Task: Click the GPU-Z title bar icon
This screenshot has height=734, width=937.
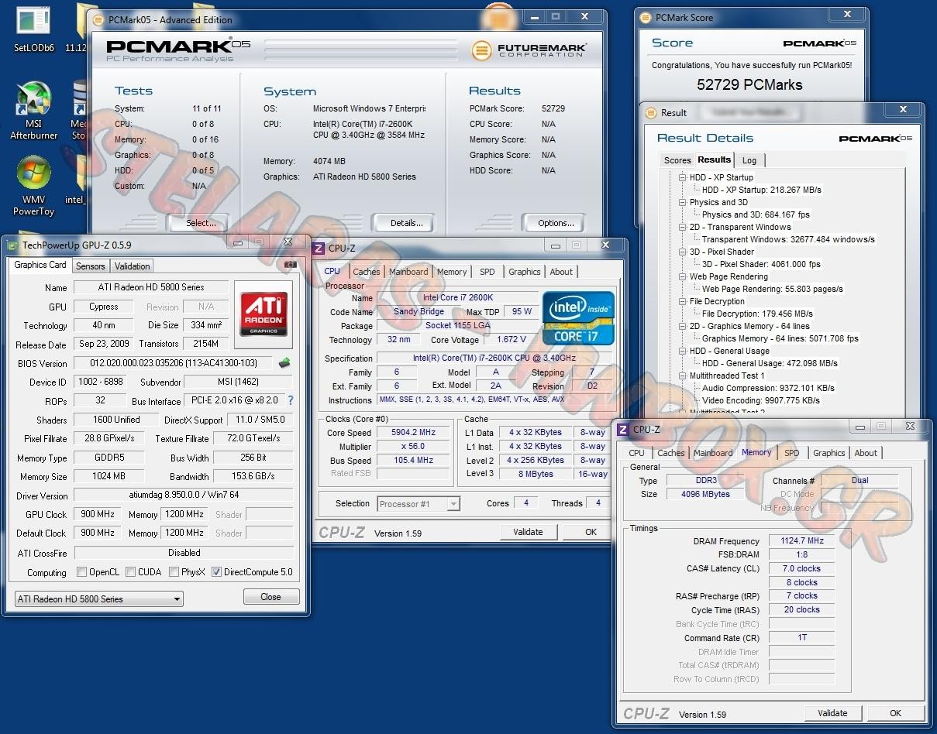Action: tap(12, 245)
